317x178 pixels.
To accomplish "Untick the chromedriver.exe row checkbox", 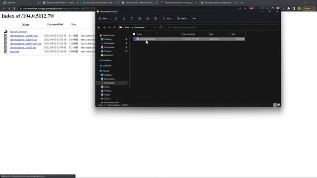I will tap(135, 39).
